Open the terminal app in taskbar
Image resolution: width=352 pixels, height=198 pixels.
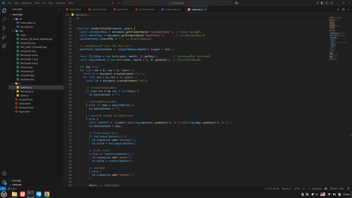(30, 194)
